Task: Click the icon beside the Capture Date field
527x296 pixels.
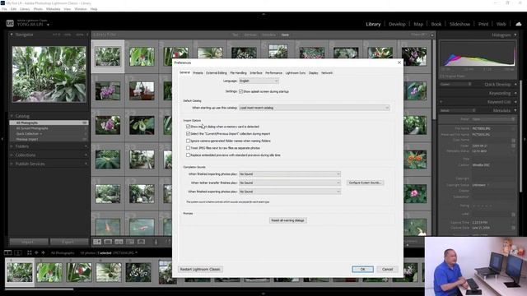Action: point(513,228)
